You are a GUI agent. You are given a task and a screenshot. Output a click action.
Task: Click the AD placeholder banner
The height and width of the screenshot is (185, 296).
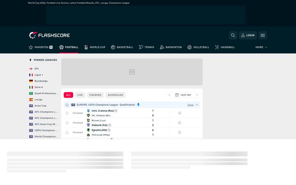point(132,72)
